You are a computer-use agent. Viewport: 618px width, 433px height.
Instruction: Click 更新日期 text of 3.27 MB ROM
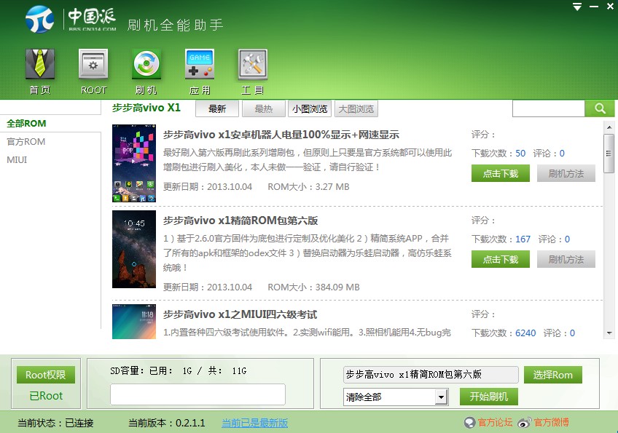tap(208, 187)
